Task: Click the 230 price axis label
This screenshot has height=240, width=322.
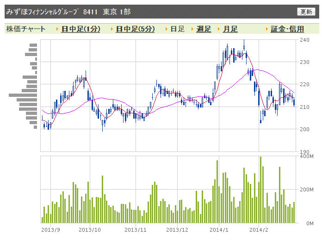Action: click(x=304, y=62)
